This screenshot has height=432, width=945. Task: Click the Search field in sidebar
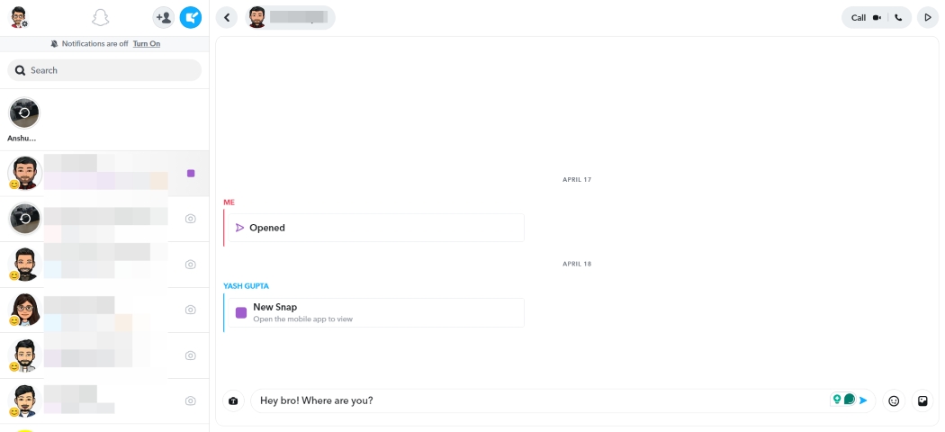[104, 70]
